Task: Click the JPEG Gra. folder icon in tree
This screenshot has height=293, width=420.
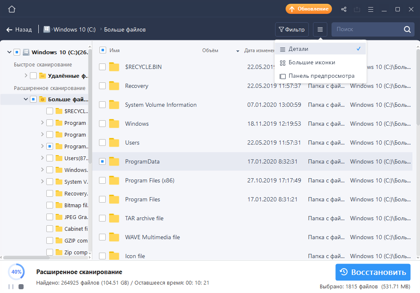Action: click(x=59, y=217)
